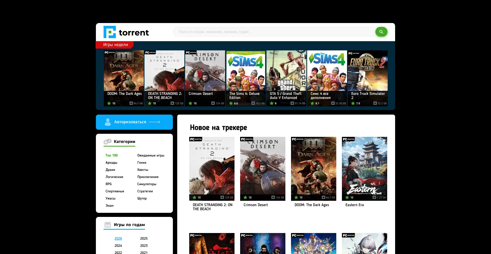
Task: Click the DEATH STRANDING 2: ON THE BEACH title below new cover
Action: 213,207
